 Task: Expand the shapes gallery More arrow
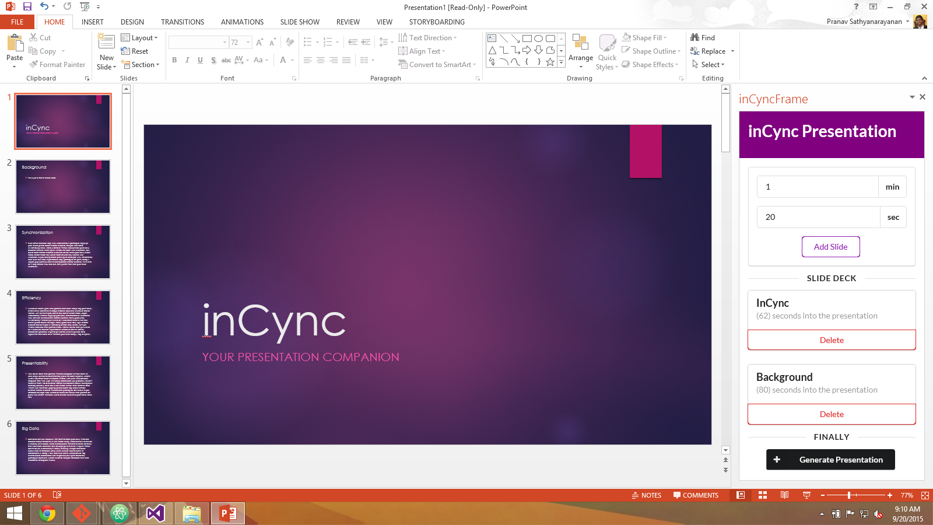[561, 62]
